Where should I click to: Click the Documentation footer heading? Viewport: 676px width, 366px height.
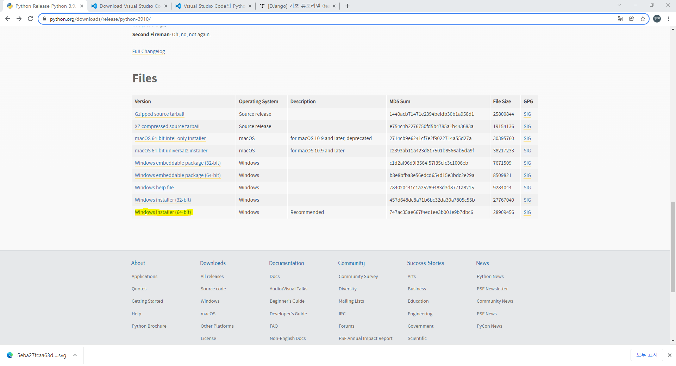(286, 263)
